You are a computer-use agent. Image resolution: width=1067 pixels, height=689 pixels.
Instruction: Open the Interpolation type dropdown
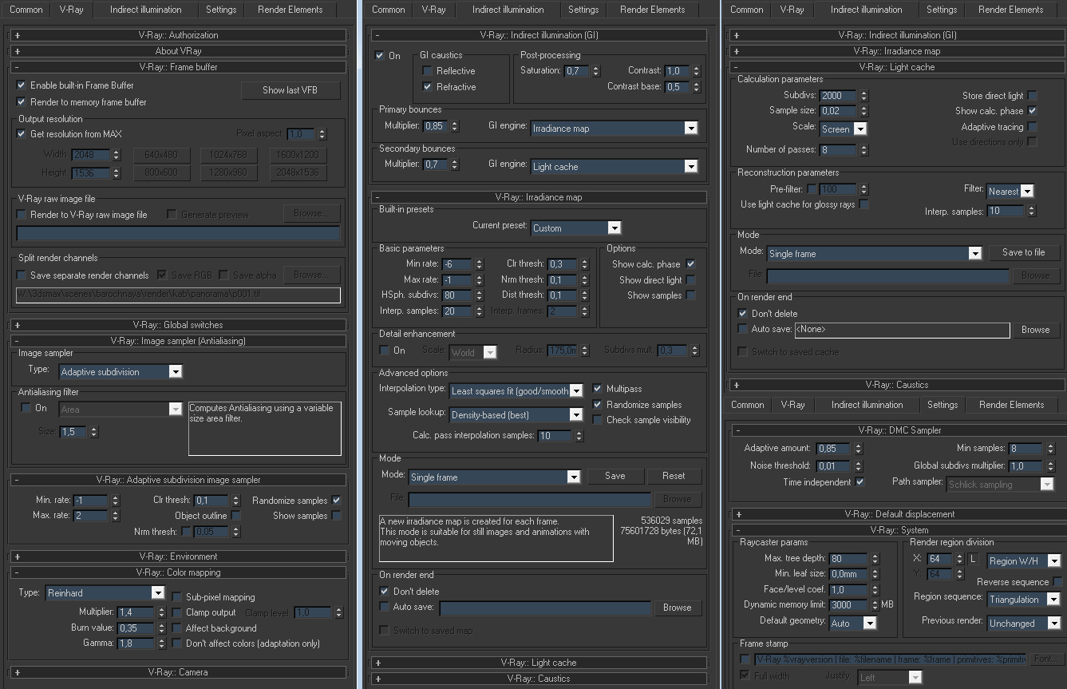click(x=516, y=390)
